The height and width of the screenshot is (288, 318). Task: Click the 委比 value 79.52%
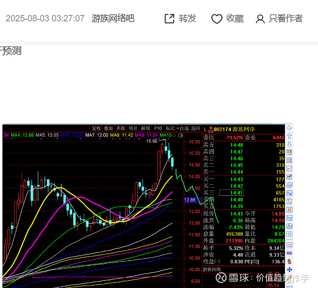tap(235, 138)
